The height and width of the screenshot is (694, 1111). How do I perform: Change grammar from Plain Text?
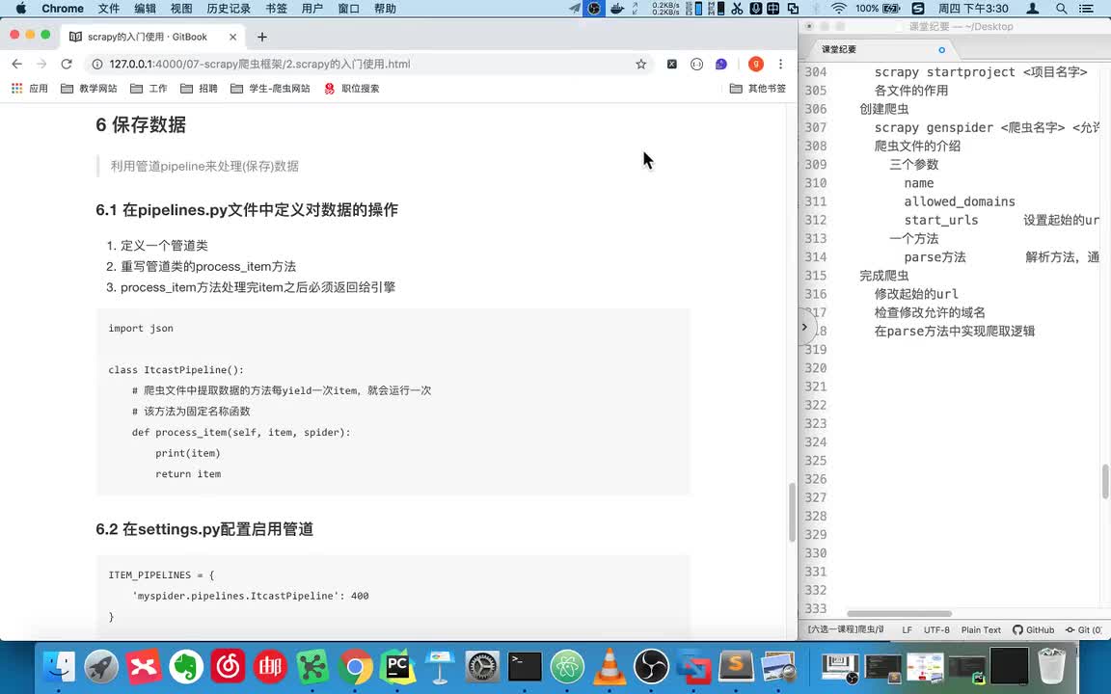[982, 629]
